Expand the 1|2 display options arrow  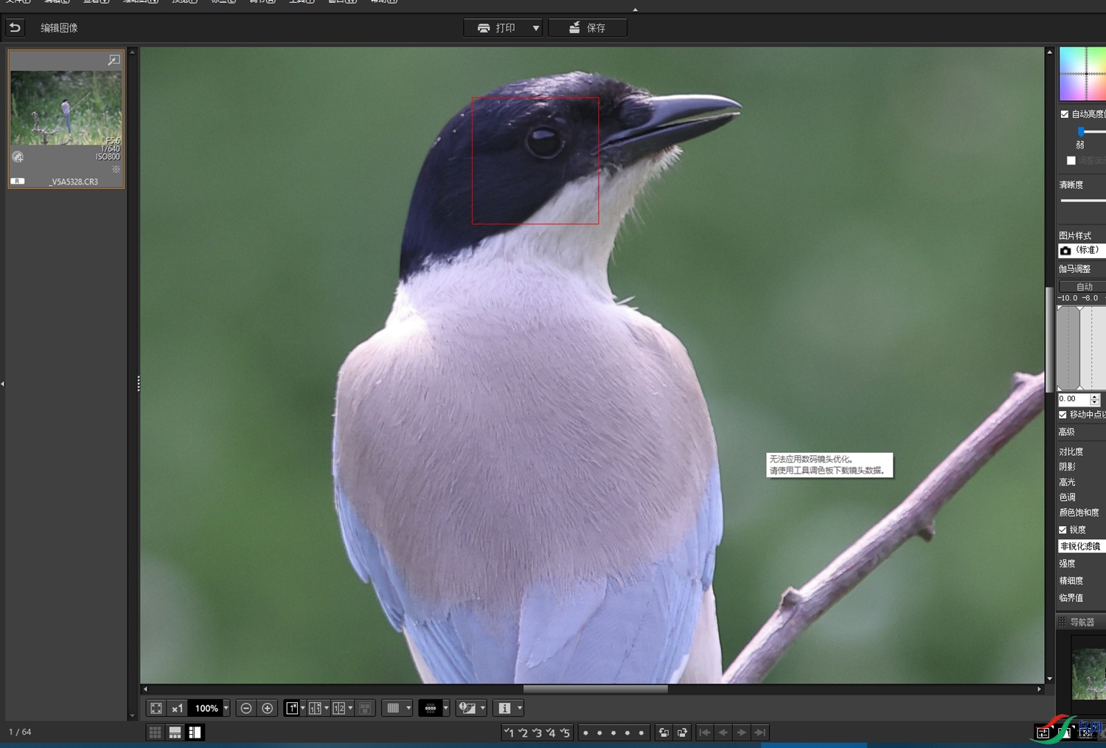point(350,708)
